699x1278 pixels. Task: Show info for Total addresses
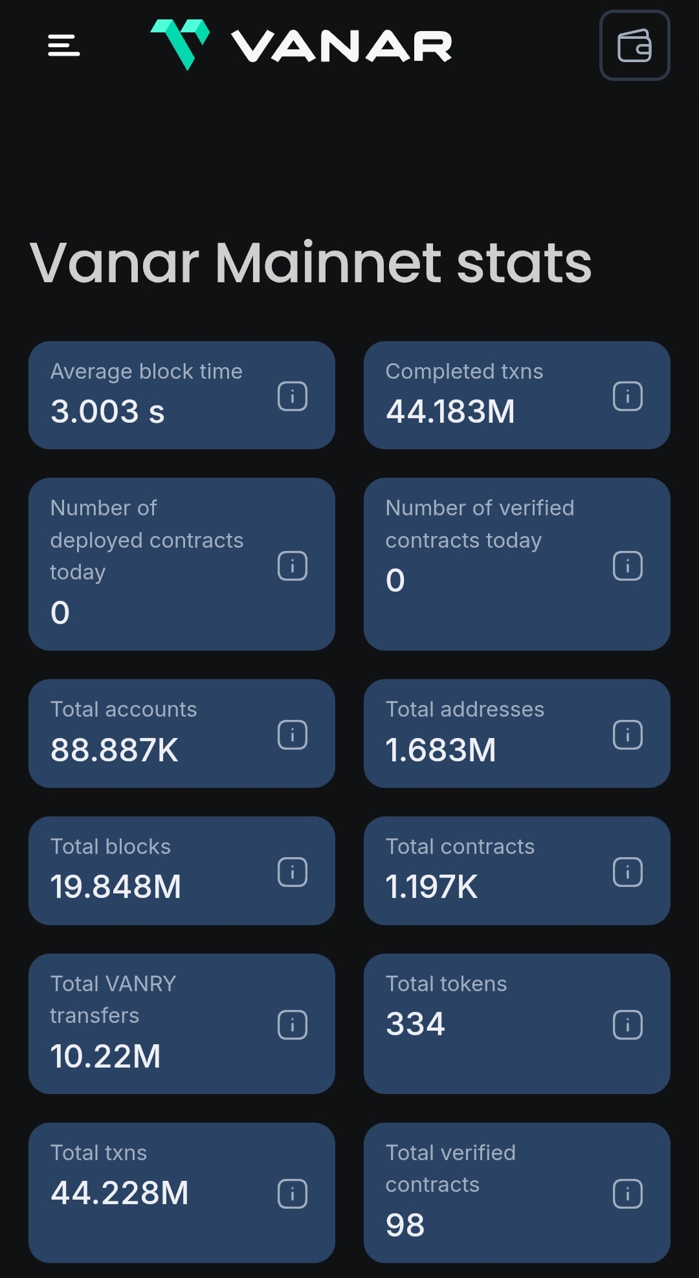[x=627, y=735]
